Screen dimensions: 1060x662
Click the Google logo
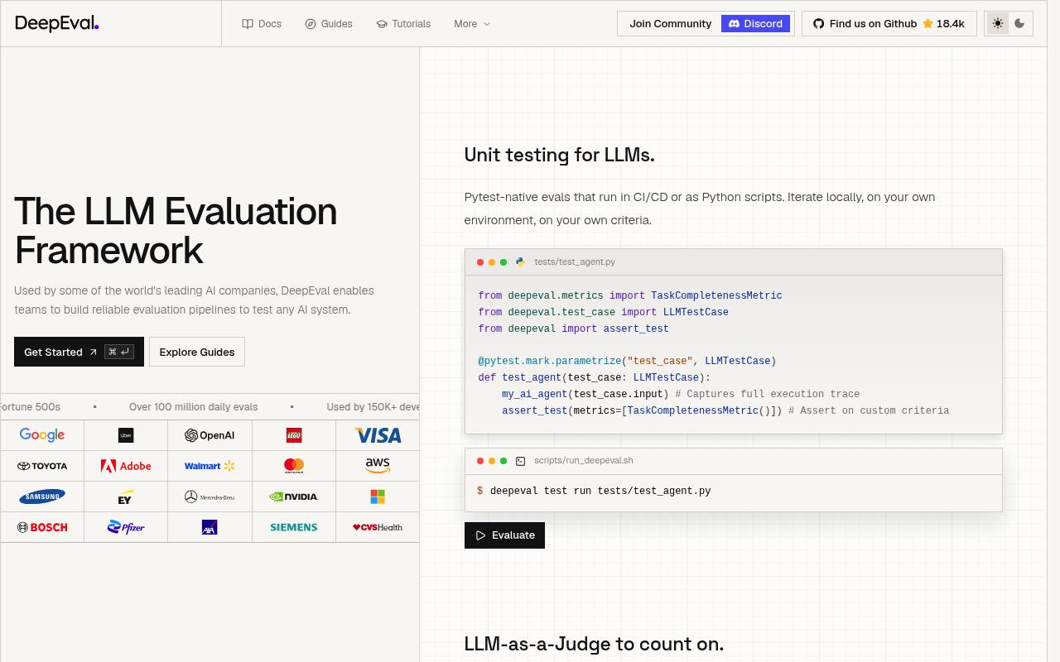42,435
